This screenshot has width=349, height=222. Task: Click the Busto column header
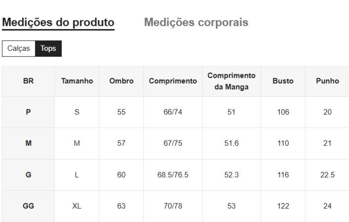point(283,81)
